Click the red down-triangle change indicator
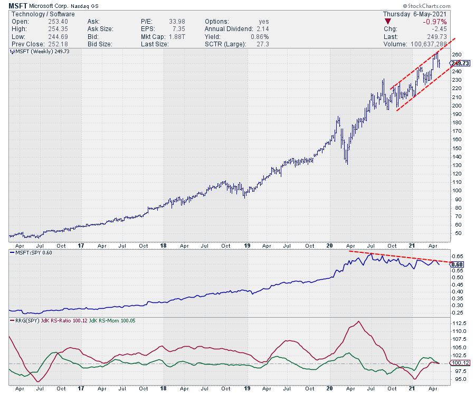The width and height of the screenshot is (475, 393). point(388,22)
